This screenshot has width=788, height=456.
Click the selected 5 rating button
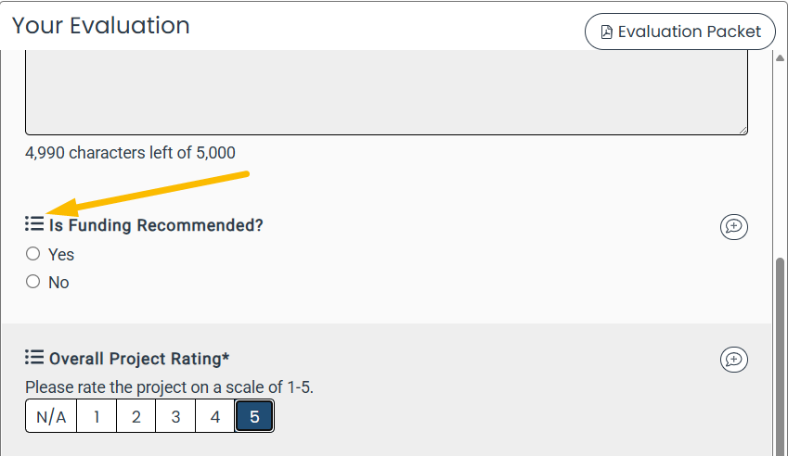click(254, 417)
